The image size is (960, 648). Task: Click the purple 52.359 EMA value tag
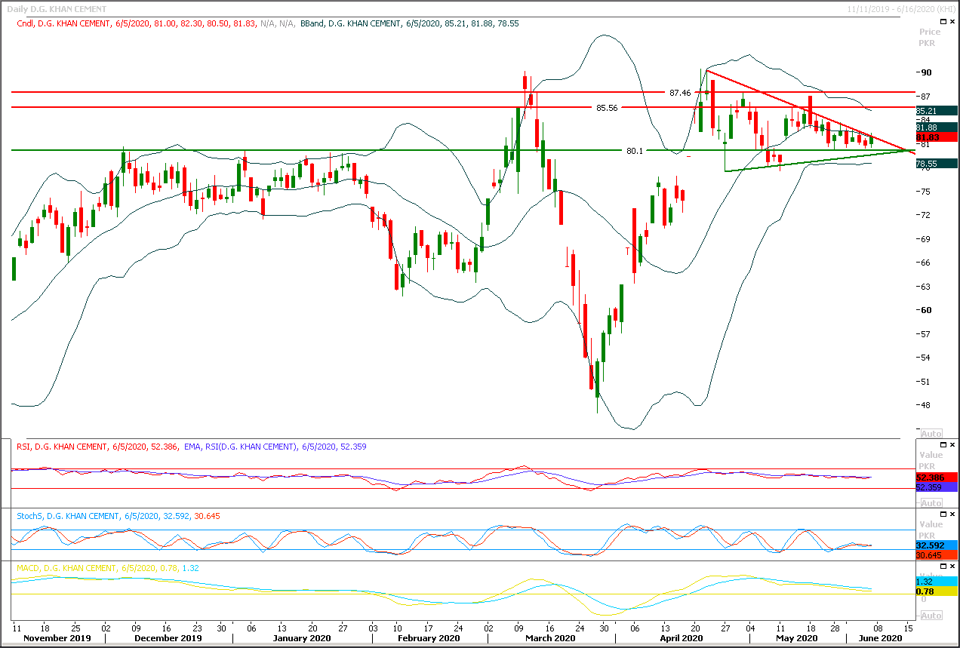tap(936, 488)
